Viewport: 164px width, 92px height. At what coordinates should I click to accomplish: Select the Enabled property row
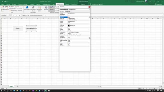tap(75, 23)
